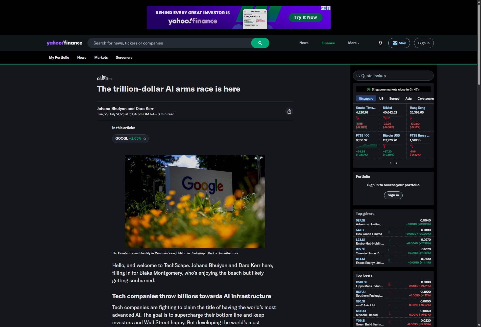Click the GOOGL ticker chip
Screen dimensions: 481x327
pyautogui.click(x=130, y=139)
